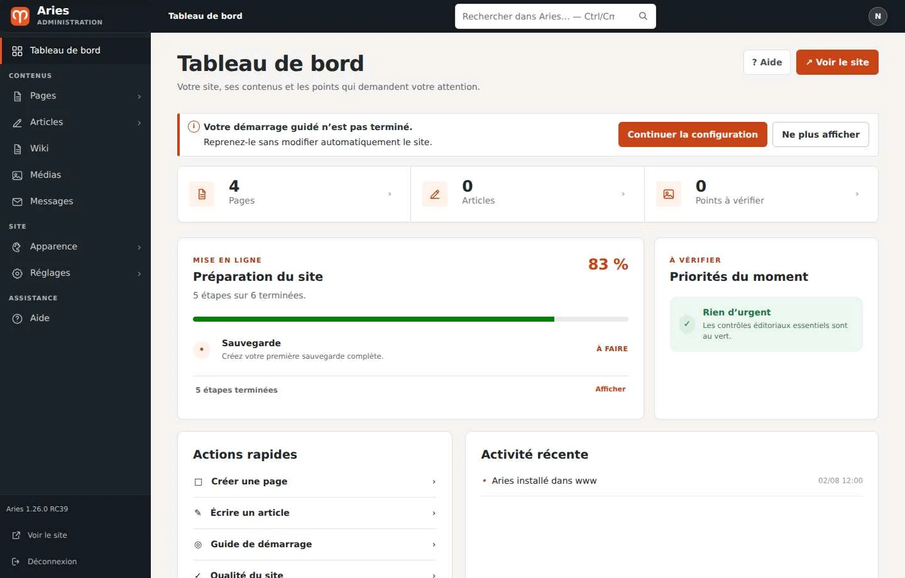Click the À FAIRE status label
Viewport: 905px width, 578px height.
612,349
